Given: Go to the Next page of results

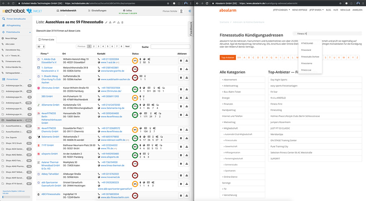Looking at the screenshot, I should click(x=127, y=47).
